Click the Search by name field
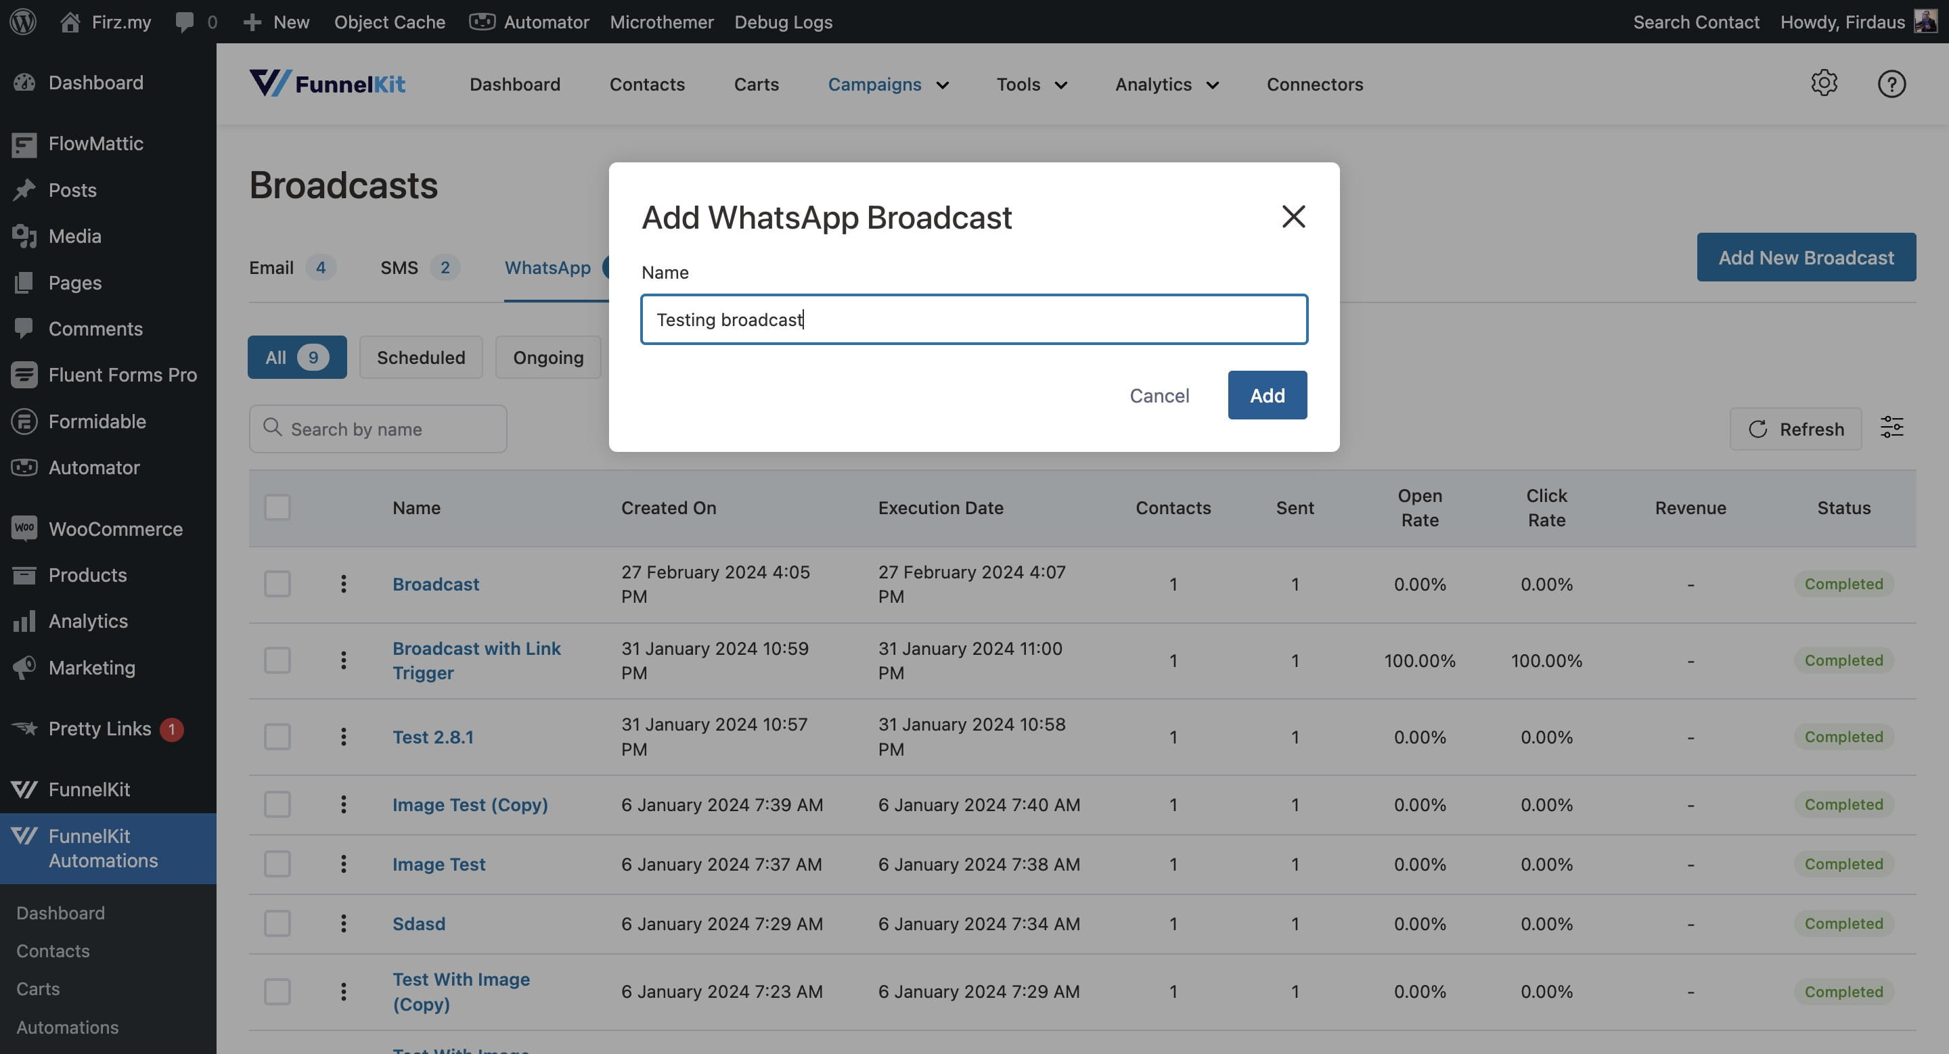The height and width of the screenshot is (1054, 1949). pos(378,429)
